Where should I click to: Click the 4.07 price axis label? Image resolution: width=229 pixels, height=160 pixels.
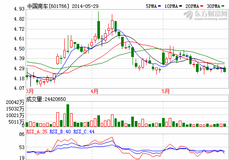(x=19, y=88)
